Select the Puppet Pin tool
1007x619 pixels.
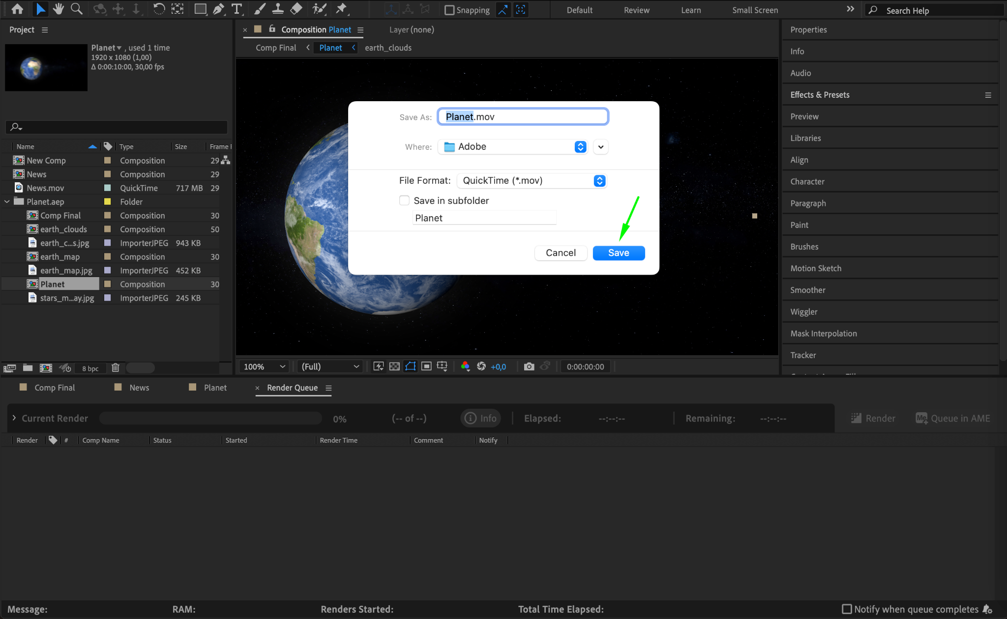341,9
